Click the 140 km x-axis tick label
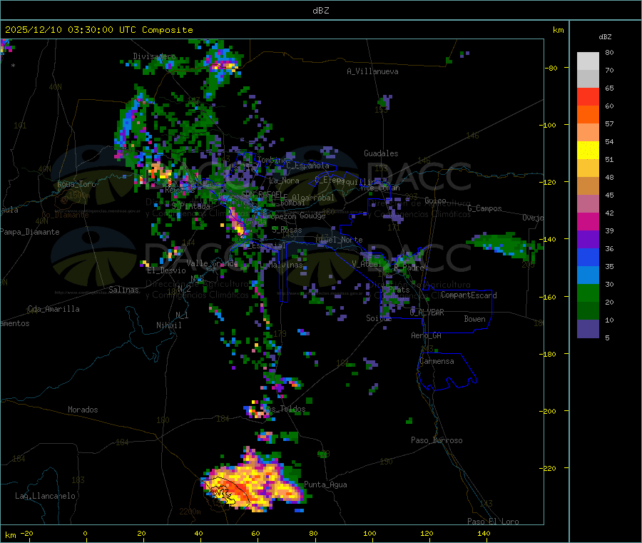 (484, 533)
